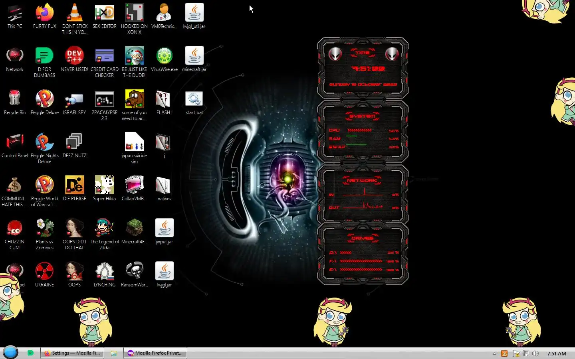Show hidden tray icons arrow
This screenshot has height=359, width=575.
[494, 353]
